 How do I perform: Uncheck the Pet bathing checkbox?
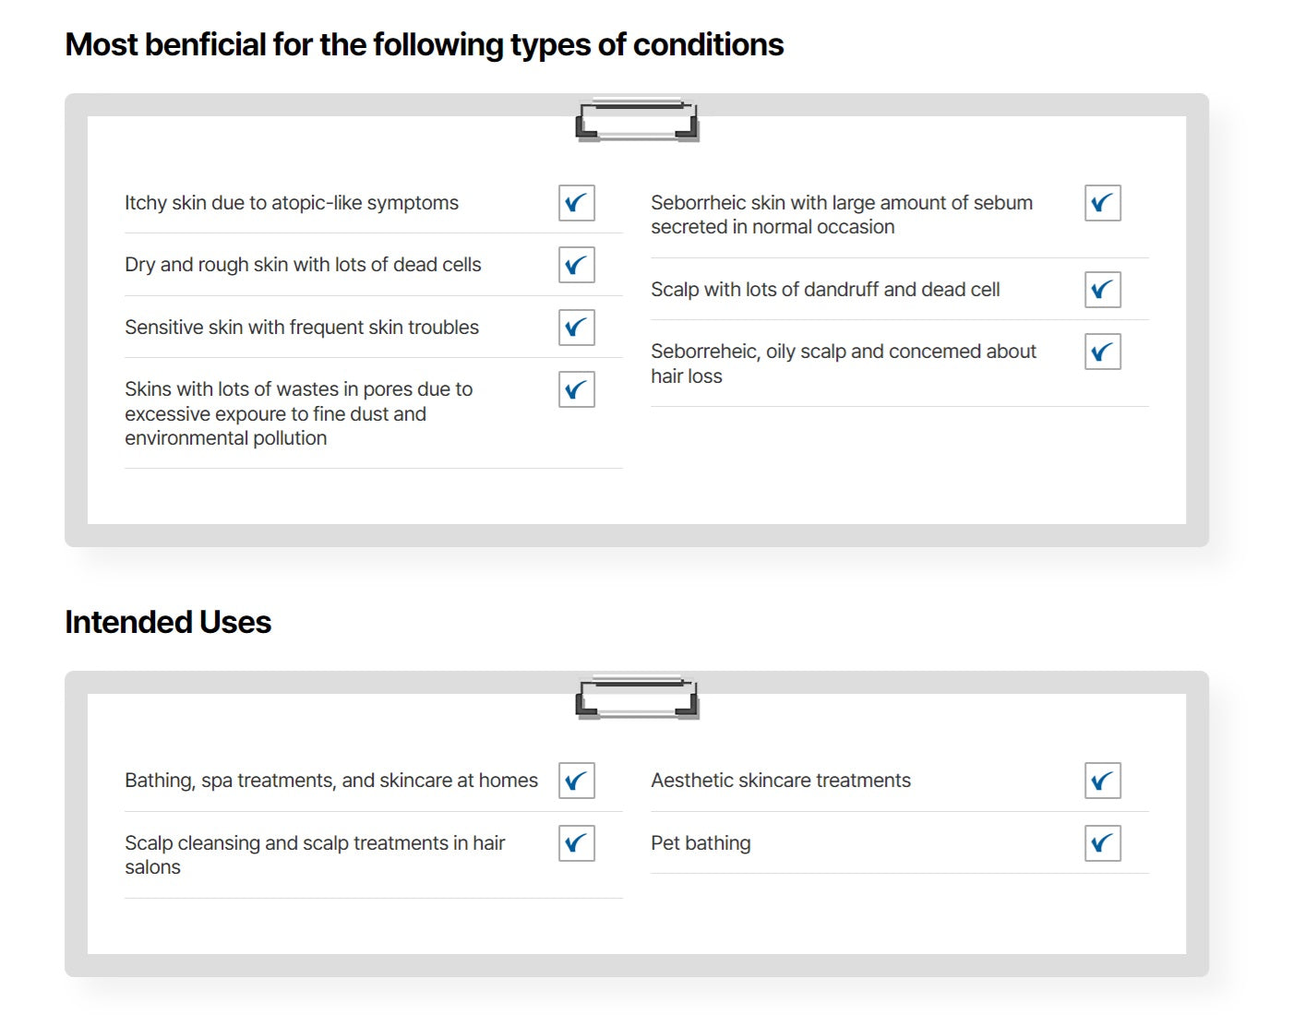[x=1103, y=843]
